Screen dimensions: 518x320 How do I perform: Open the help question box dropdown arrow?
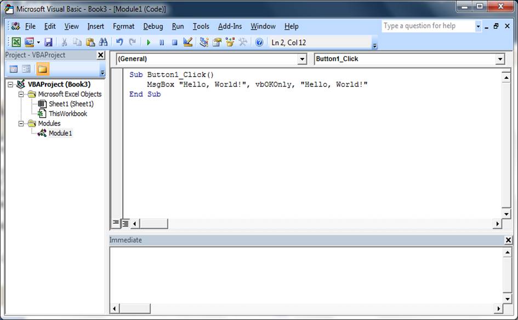click(x=478, y=26)
